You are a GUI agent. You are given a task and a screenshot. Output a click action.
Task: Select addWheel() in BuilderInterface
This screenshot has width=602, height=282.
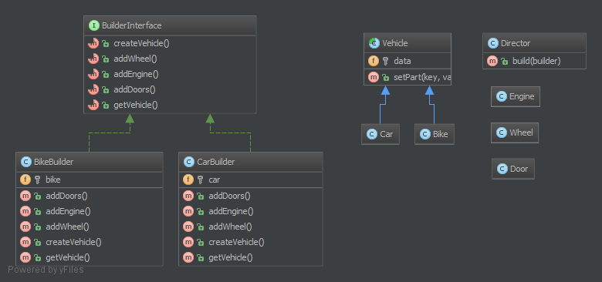(135, 59)
